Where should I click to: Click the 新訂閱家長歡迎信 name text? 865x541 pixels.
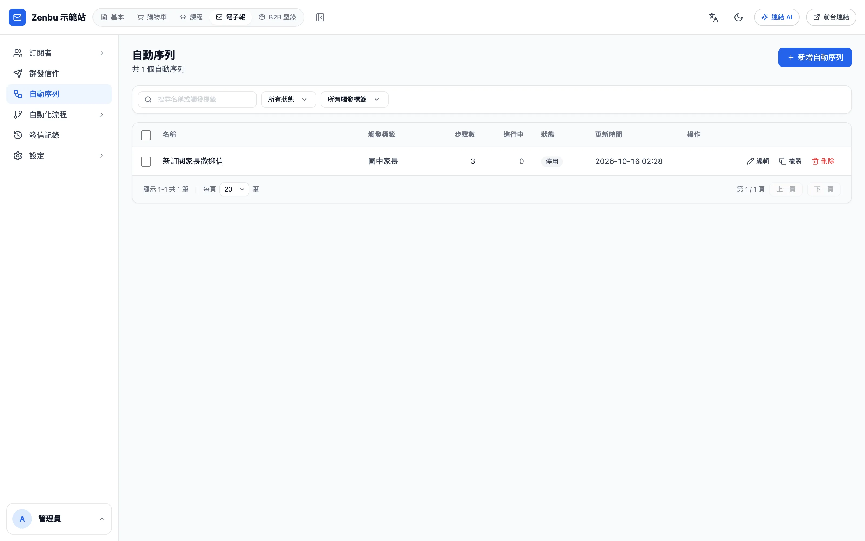tap(193, 161)
